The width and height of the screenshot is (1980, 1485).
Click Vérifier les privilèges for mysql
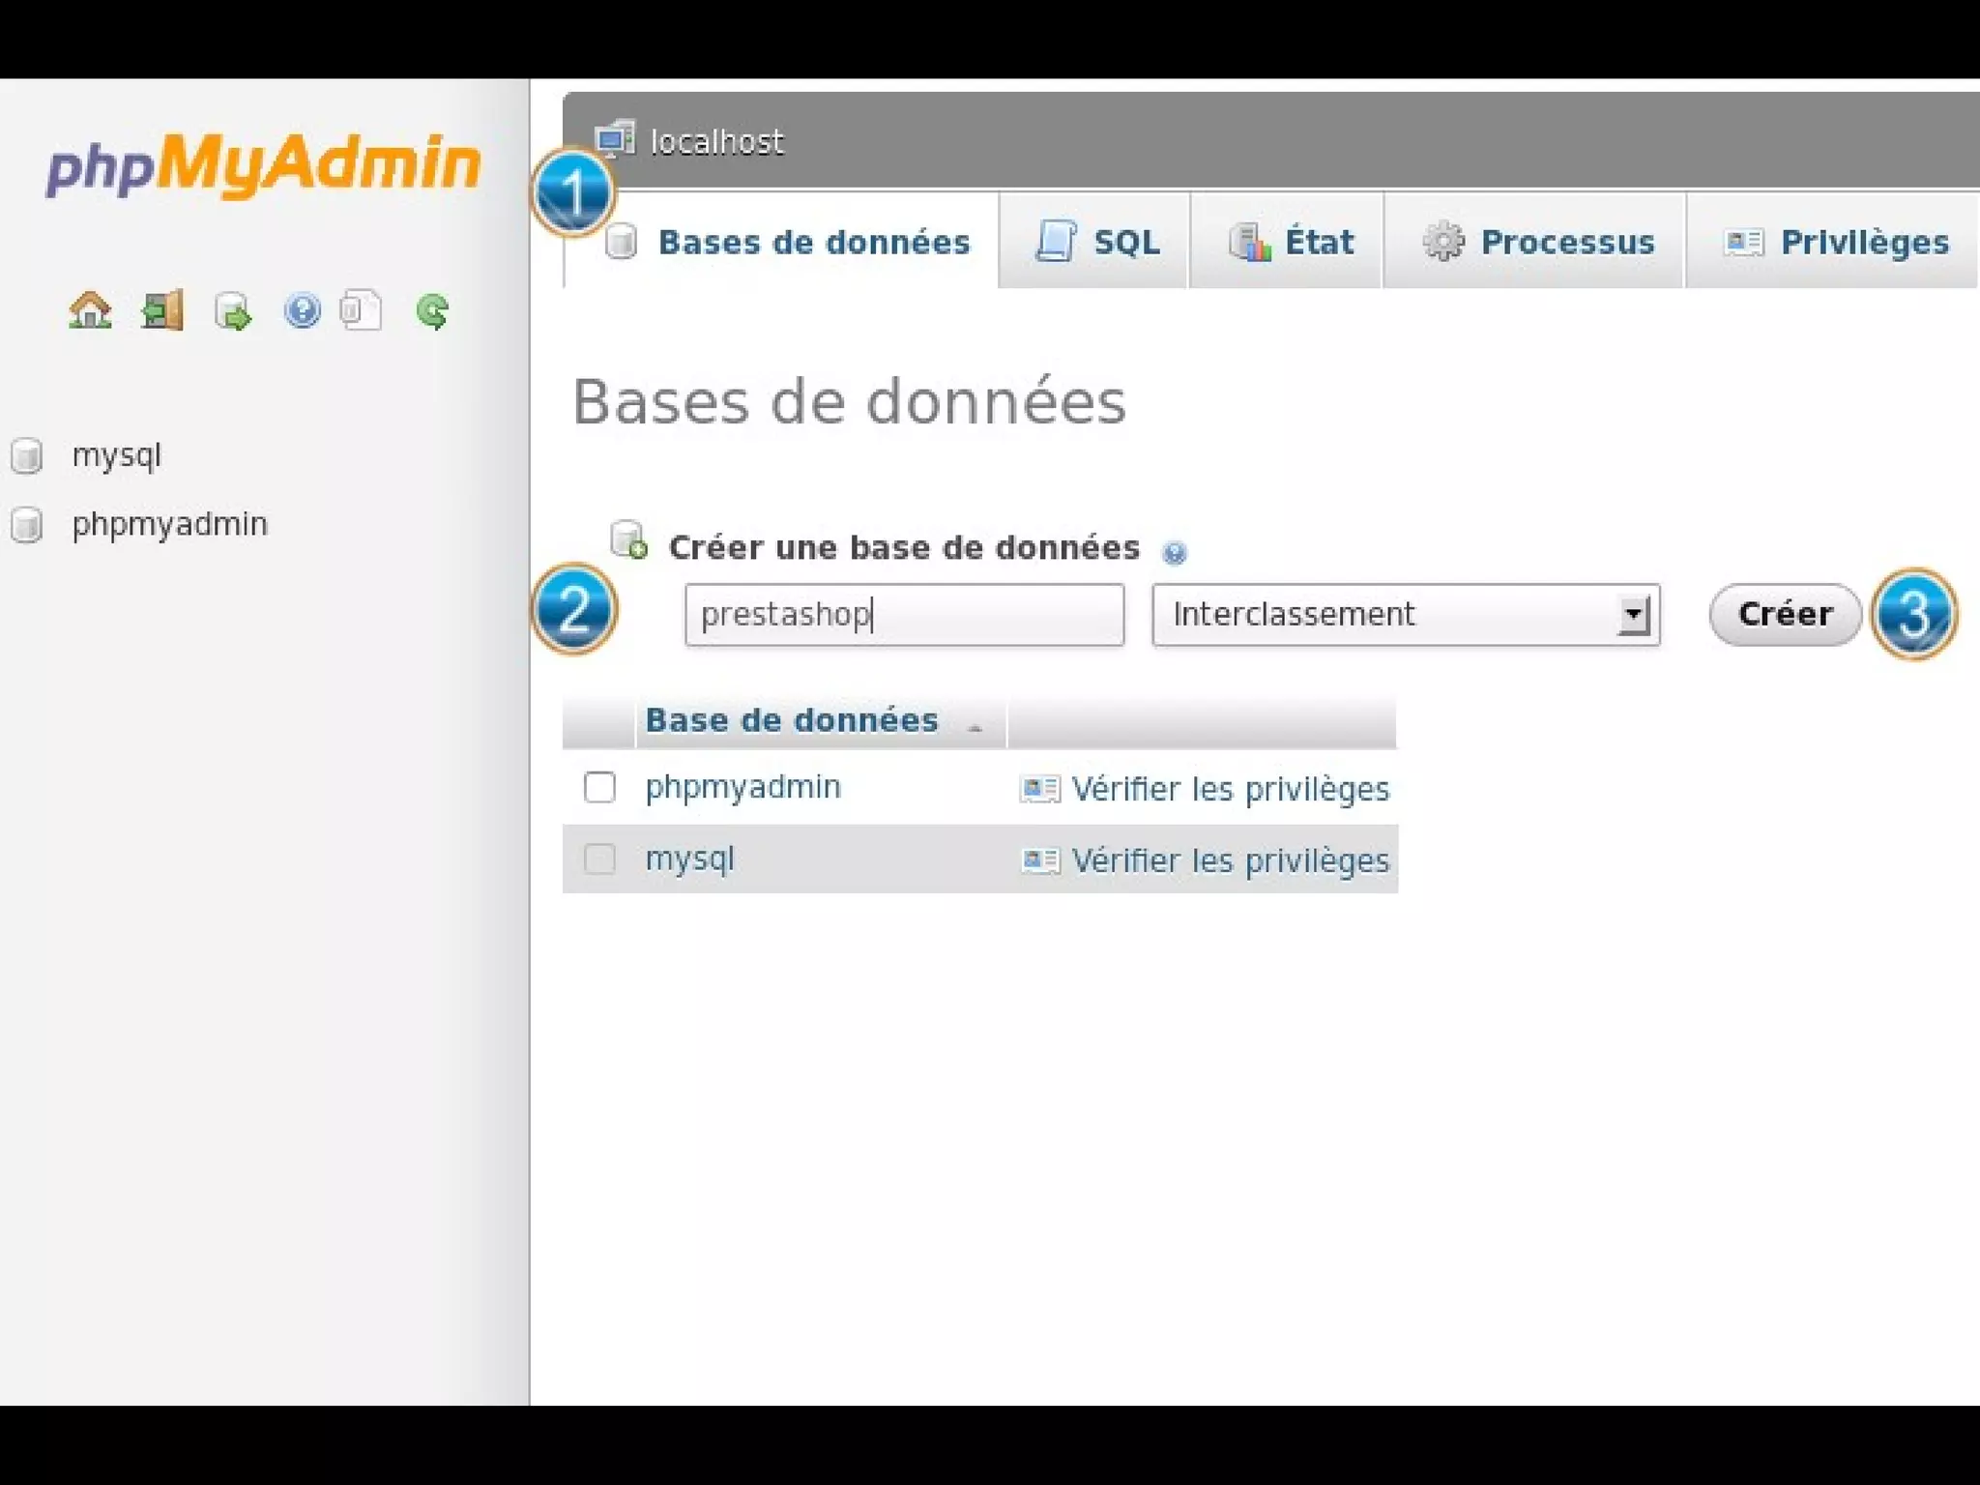1230,860
